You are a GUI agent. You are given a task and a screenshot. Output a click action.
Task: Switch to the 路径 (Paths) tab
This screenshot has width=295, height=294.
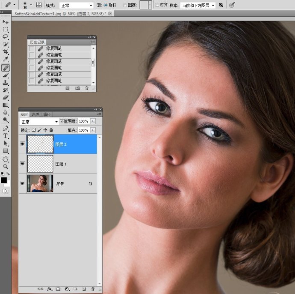pos(47,114)
